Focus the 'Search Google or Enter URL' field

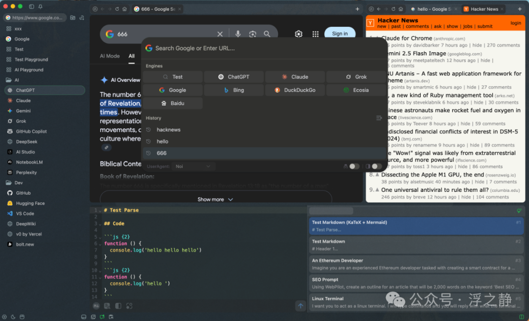pyautogui.click(x=264, y=48)
